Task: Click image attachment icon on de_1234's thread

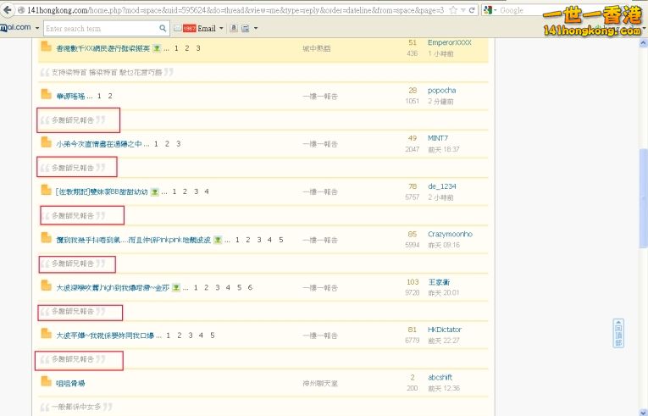Action: [x=155, y=191]
